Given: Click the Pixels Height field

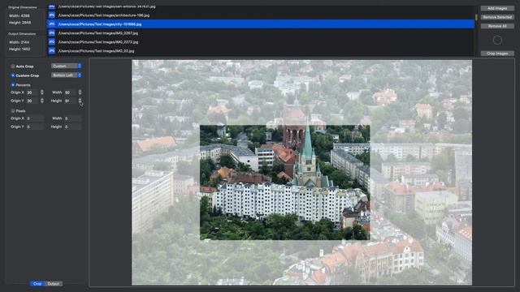Looking at the screenshot, I should click(72, 127).
